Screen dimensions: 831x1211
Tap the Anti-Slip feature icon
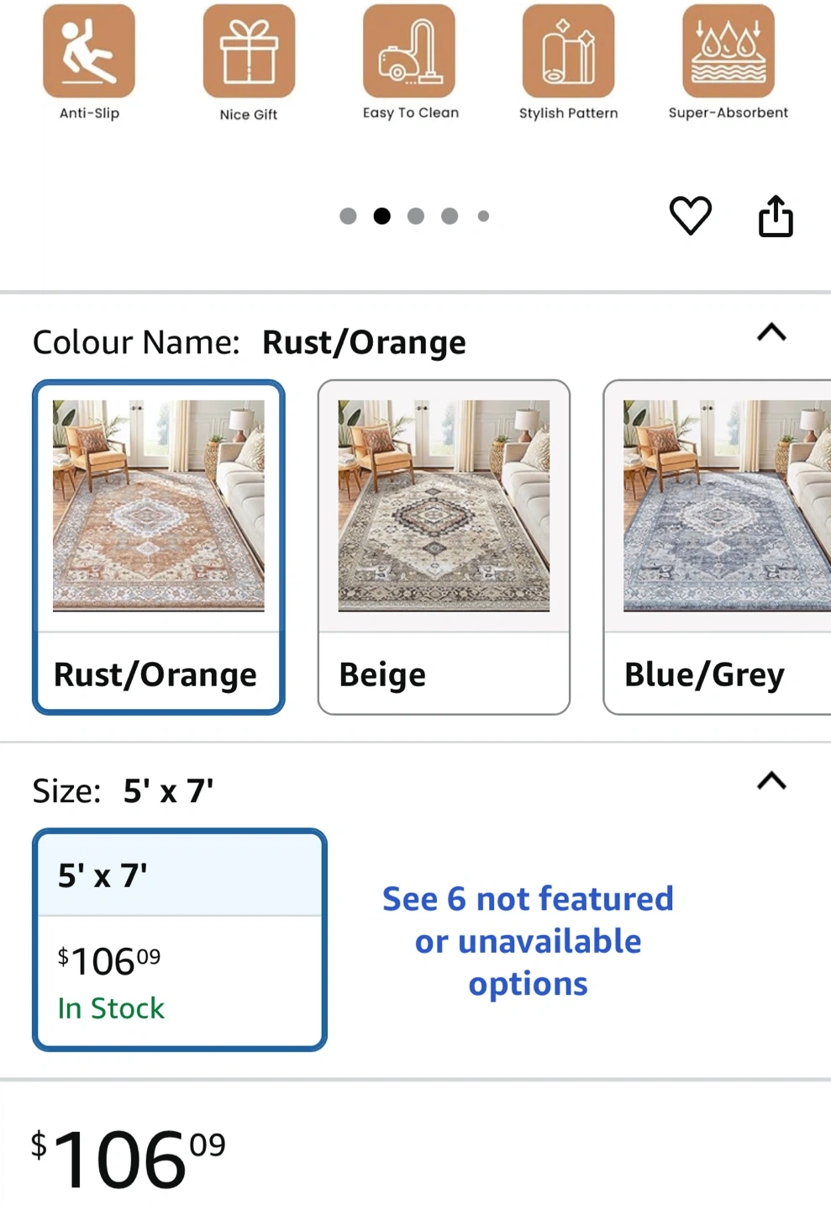(89, 51)
